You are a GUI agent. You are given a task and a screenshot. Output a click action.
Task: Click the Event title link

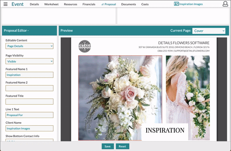[x=17, y=4]
